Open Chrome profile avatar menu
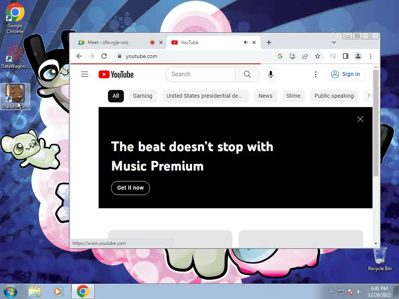The width and height of the screenshot is (399, 299). click(x=358, y=56)
